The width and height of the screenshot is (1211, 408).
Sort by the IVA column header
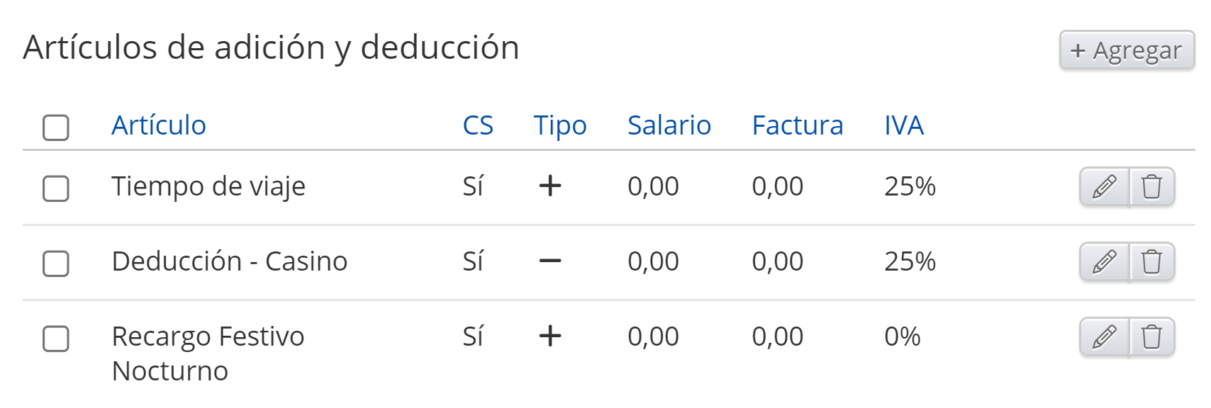[x=904, y=125]
